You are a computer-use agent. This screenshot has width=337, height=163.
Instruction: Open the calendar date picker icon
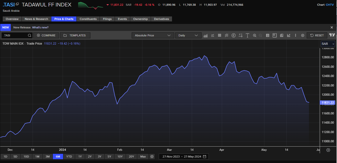[205, 157]
